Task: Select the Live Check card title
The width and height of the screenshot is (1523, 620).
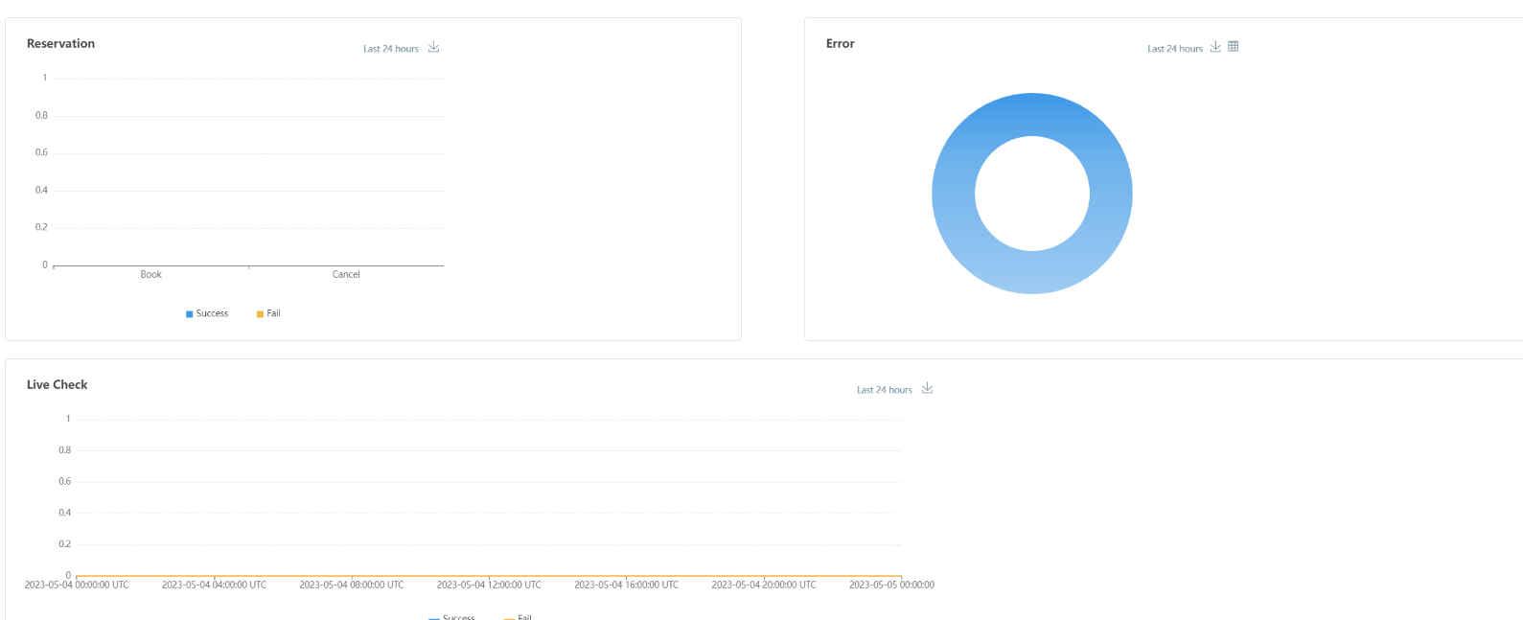Action: pyautogui.click(x=58, y=384)
